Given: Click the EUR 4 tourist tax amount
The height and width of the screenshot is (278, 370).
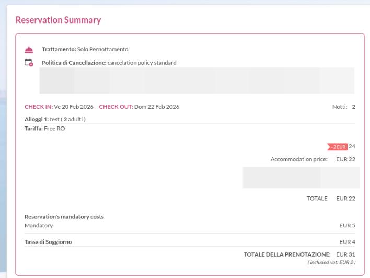Looking at the screenshot, I should [347, 242].
